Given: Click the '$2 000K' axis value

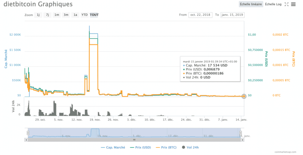Looking at the screenshot, I should coord(15,35).
